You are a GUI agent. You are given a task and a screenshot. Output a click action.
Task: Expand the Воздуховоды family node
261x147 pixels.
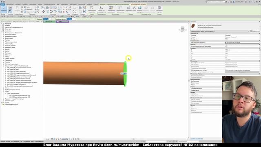tap(4, 38)
